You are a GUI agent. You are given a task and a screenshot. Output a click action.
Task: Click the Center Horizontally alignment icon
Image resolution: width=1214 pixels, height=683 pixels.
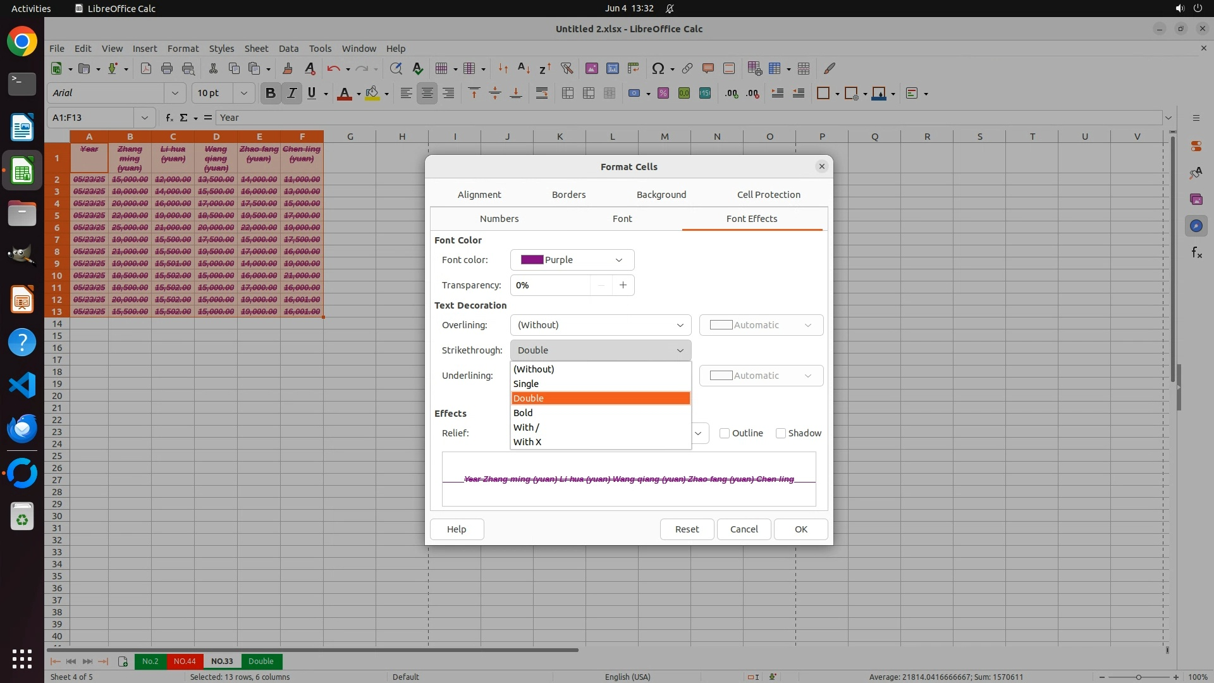[427, 94]
